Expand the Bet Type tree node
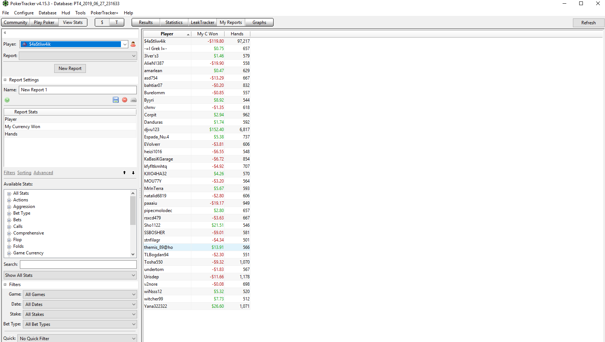This screenshot has width=605, height=342. click(x=9, y=214)
